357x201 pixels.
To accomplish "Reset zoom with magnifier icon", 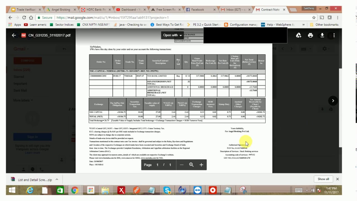I will click(x=191, y=165).
